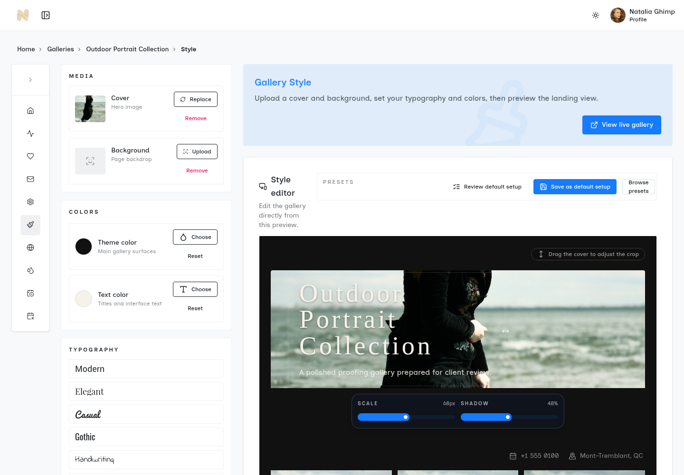This screenshot has width=684, height=475.
Task: Open the calendar remove icon in sidebar
Action: (30, 316)
